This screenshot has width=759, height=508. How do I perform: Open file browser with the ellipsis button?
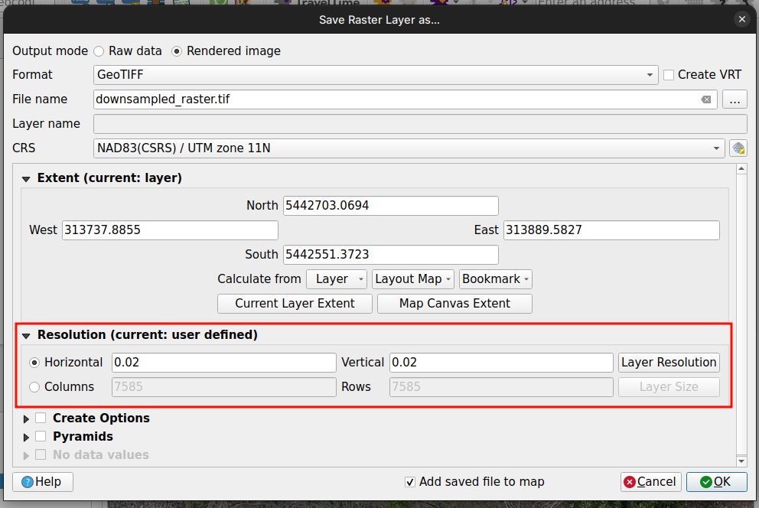[735, 99]
